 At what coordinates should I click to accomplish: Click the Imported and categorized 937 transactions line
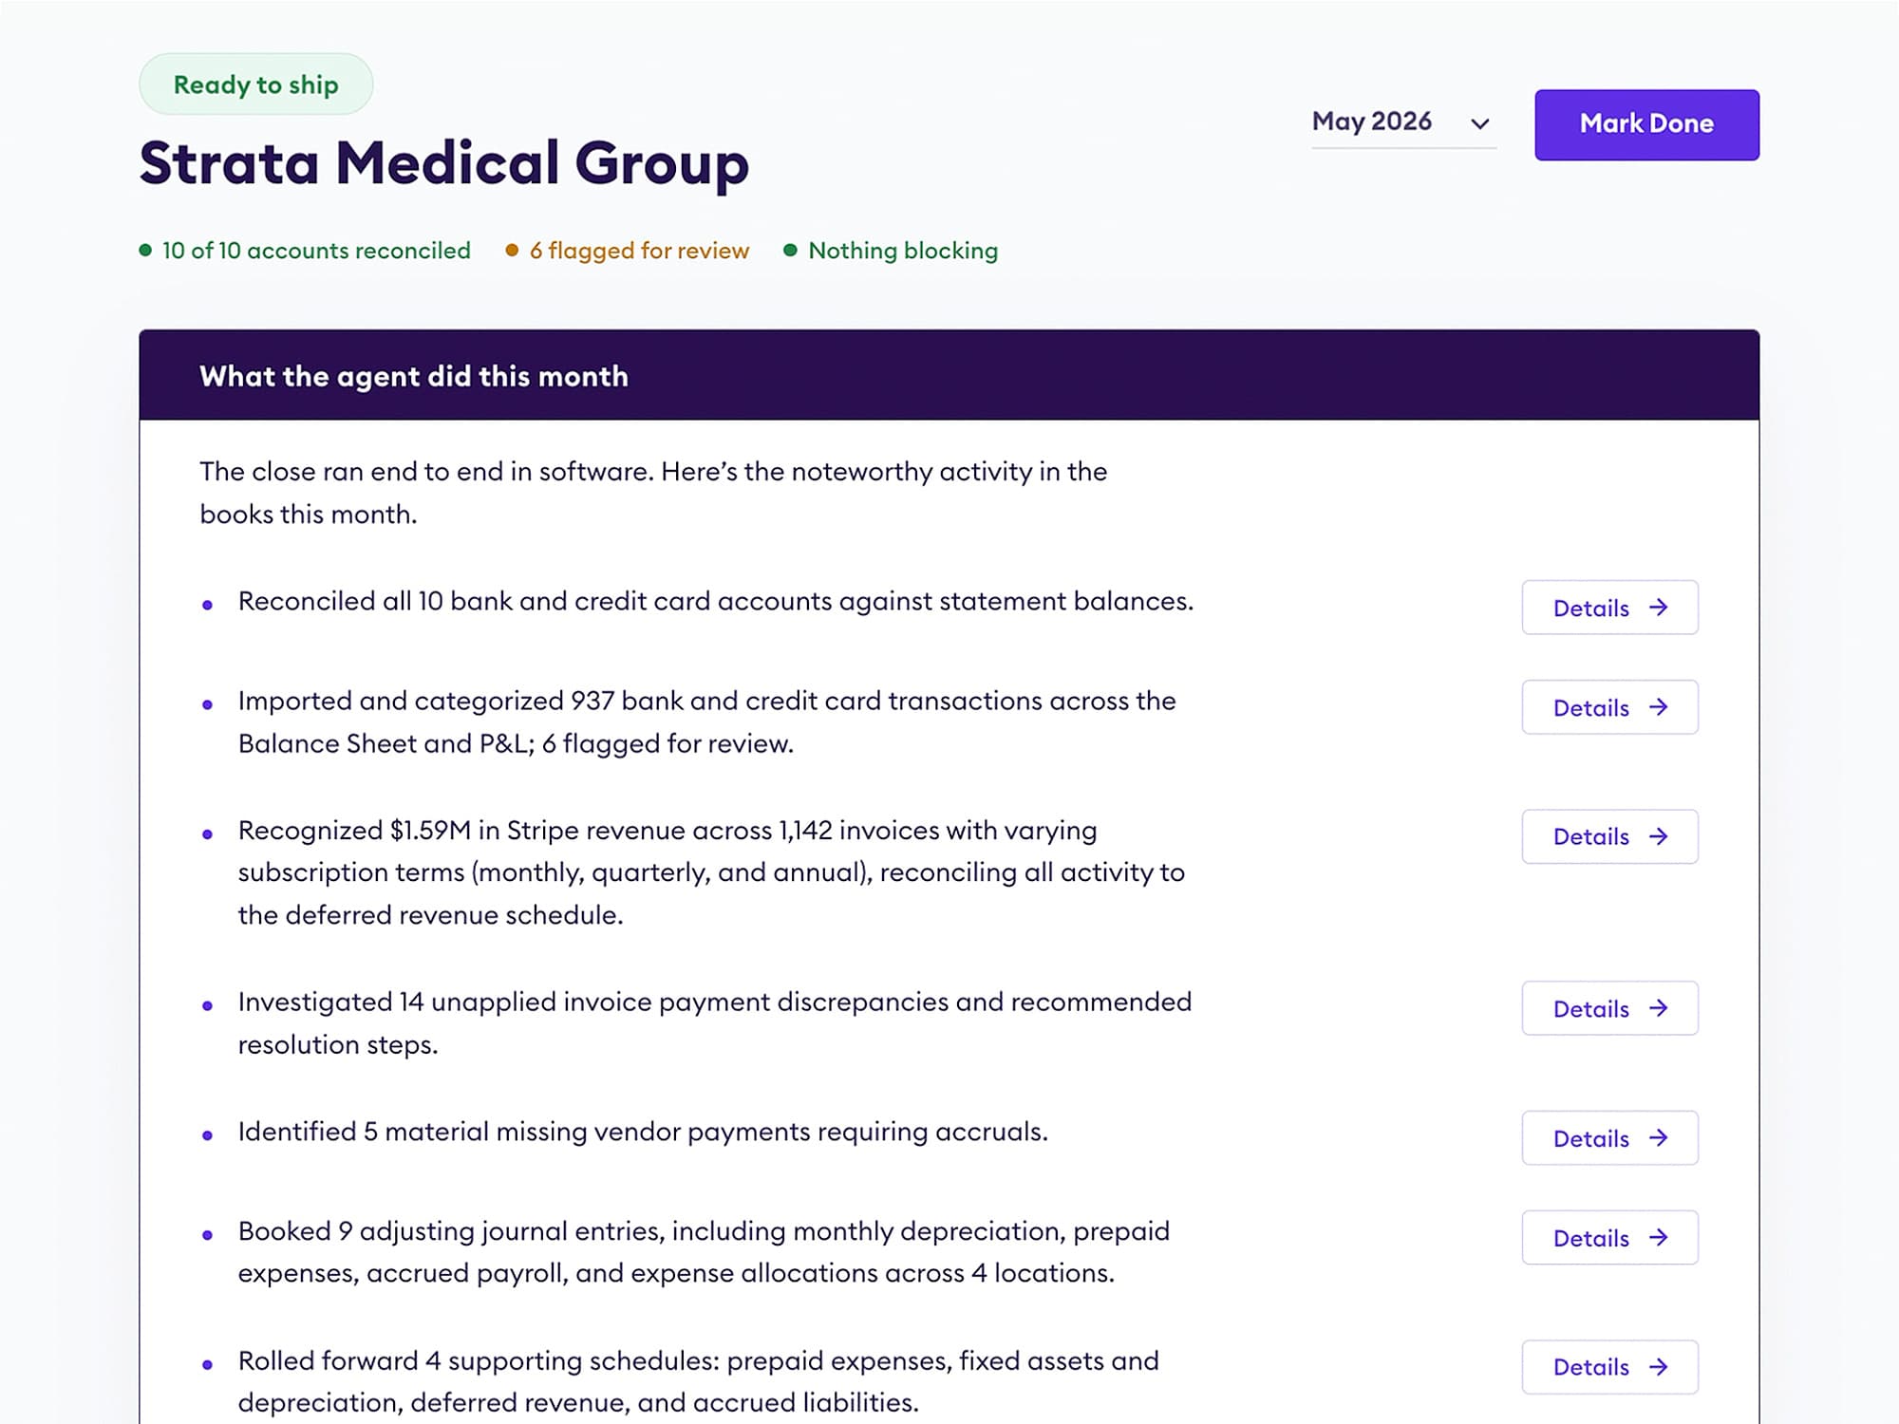coord(707,722)
